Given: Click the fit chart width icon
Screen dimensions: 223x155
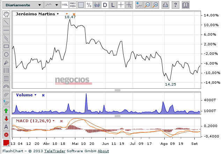Looking at the screenshot, I should [97, 5].
